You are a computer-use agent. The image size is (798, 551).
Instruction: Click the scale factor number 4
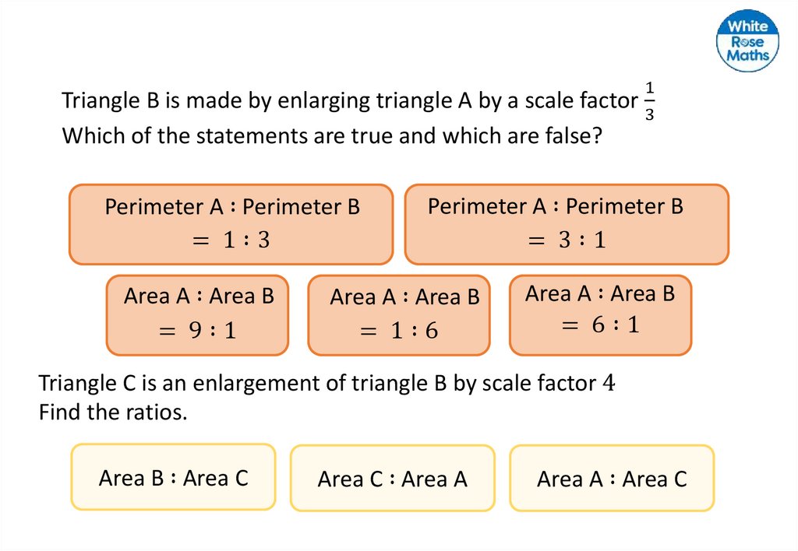point(609,383)
